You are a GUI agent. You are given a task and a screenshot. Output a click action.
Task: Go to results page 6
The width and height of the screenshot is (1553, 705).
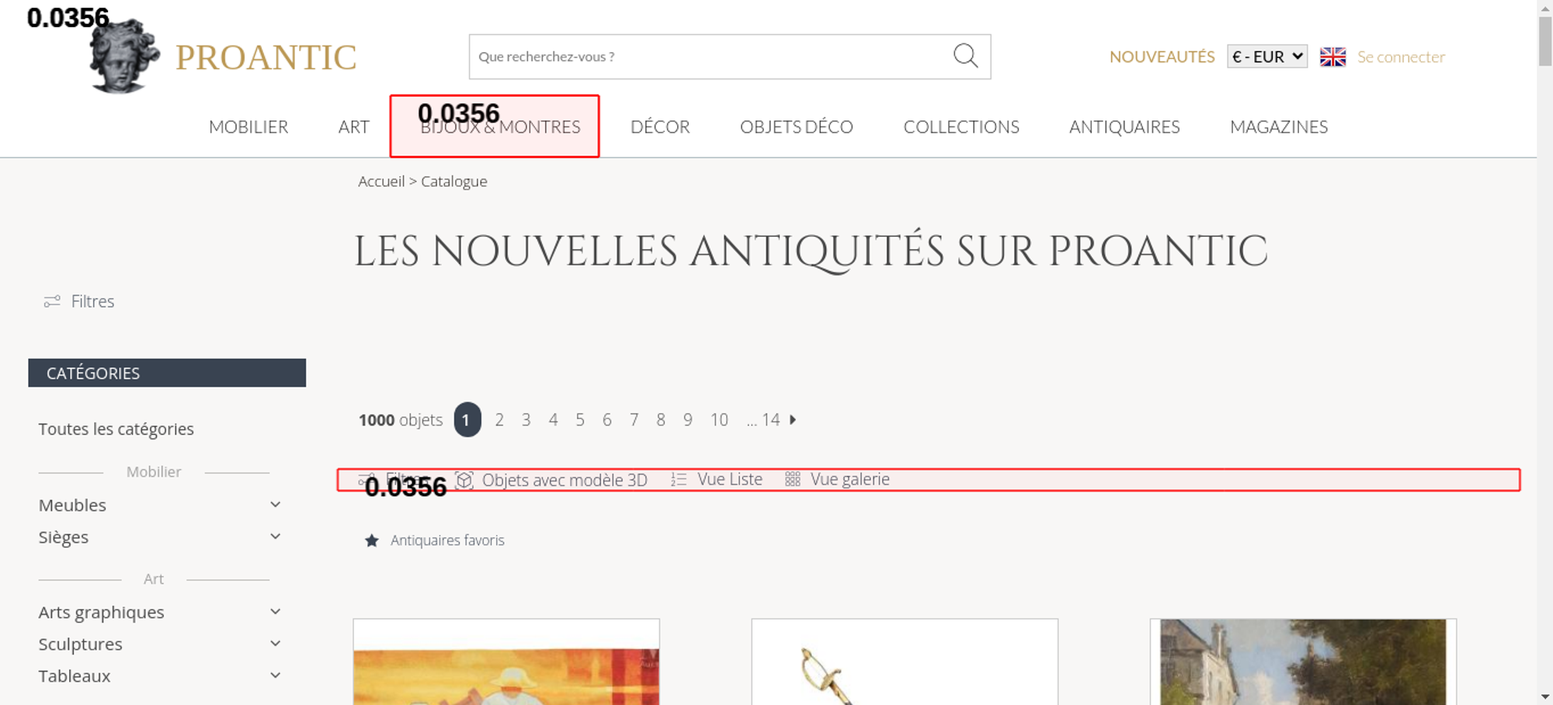pyautogui.click(x=607, y=420)
